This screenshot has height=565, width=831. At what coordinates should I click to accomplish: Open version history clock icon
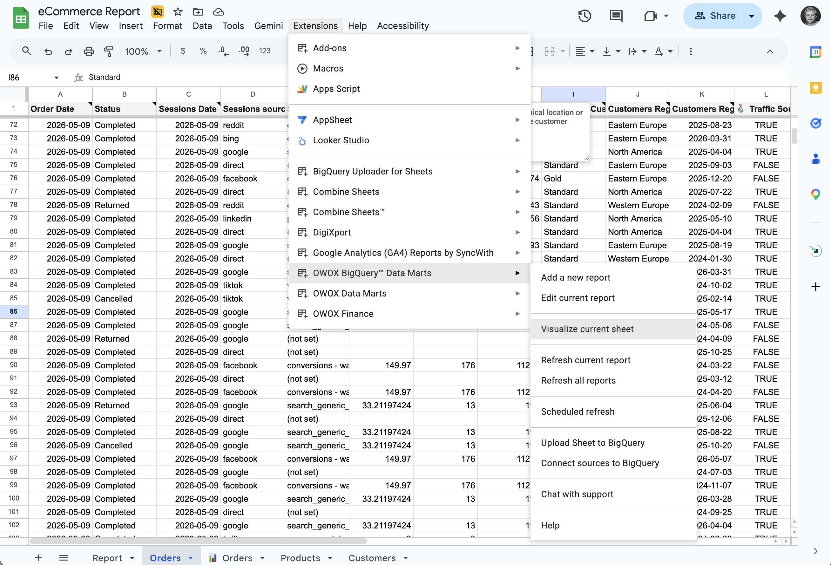point(584,16)
